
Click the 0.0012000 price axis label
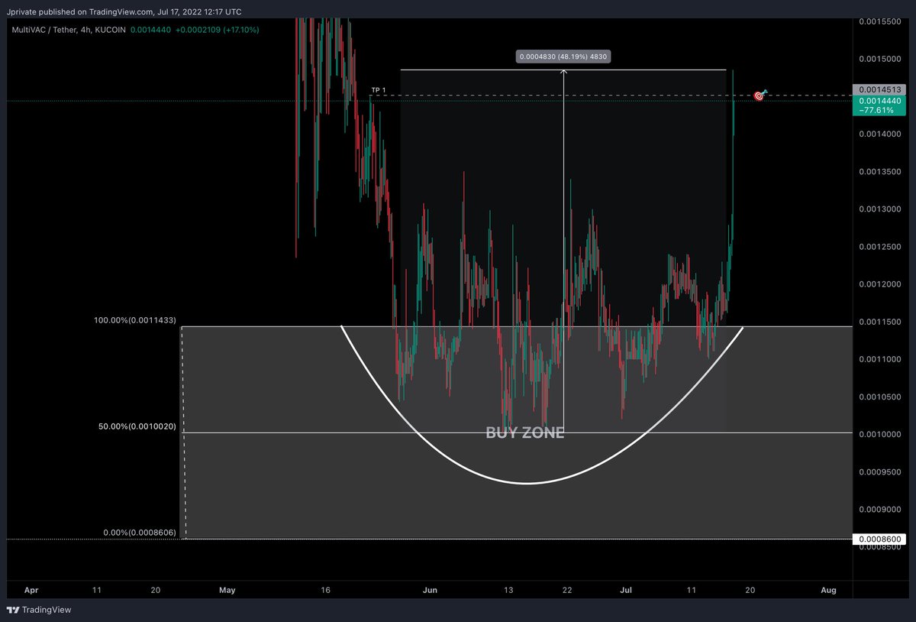click(x=880, y=284)
